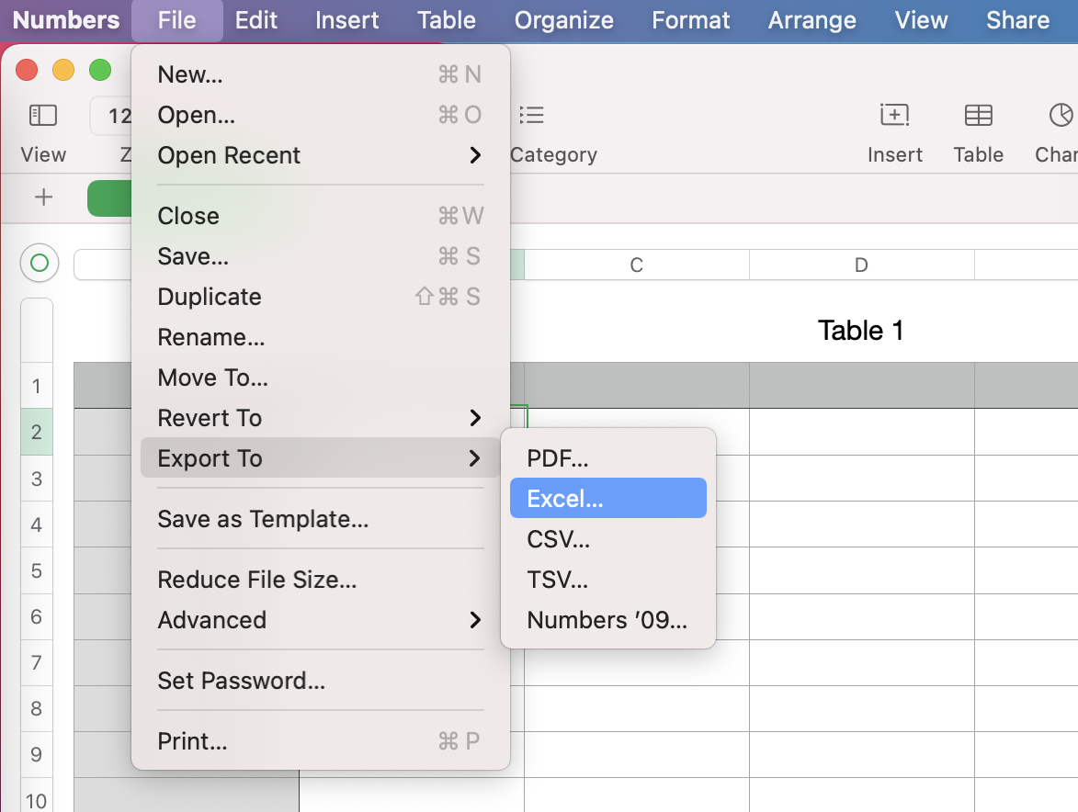Expand Revert To submenu
Image resolution: width=1078 pixels, height=812 pixels.
click(x=321, y=418)
